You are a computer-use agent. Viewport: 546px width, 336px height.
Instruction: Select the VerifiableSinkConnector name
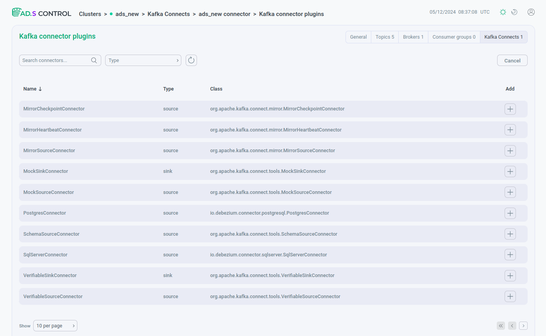coord(50,276)
